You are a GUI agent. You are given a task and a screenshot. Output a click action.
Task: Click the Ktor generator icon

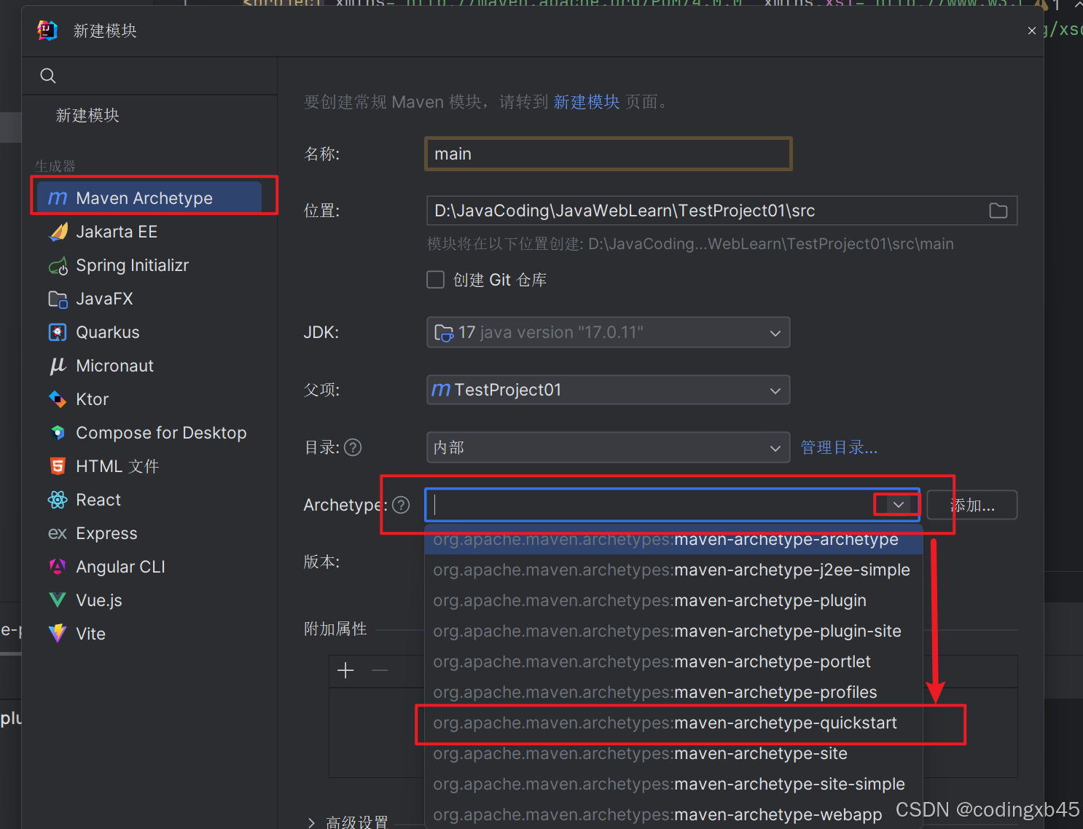tap(58, 399)
